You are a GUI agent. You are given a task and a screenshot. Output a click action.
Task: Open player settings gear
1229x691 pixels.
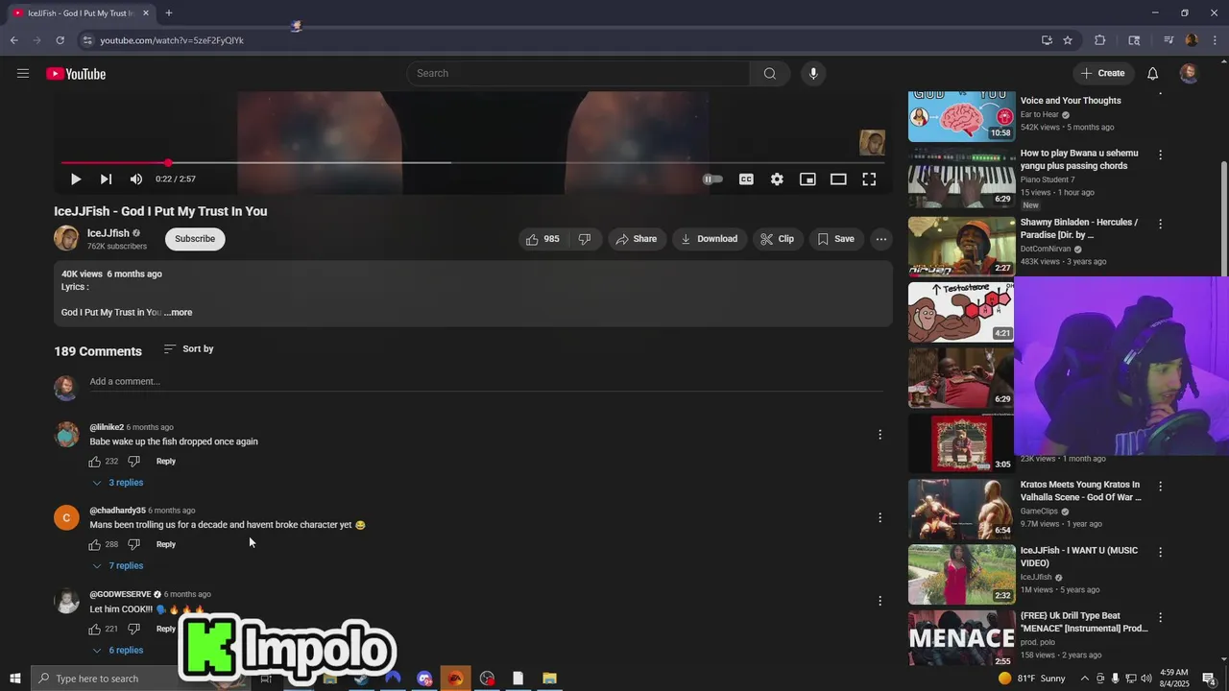click(777, 179)
